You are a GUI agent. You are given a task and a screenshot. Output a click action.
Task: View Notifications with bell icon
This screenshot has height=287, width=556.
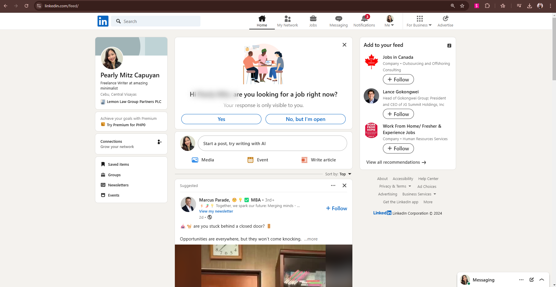click(364, 21)
